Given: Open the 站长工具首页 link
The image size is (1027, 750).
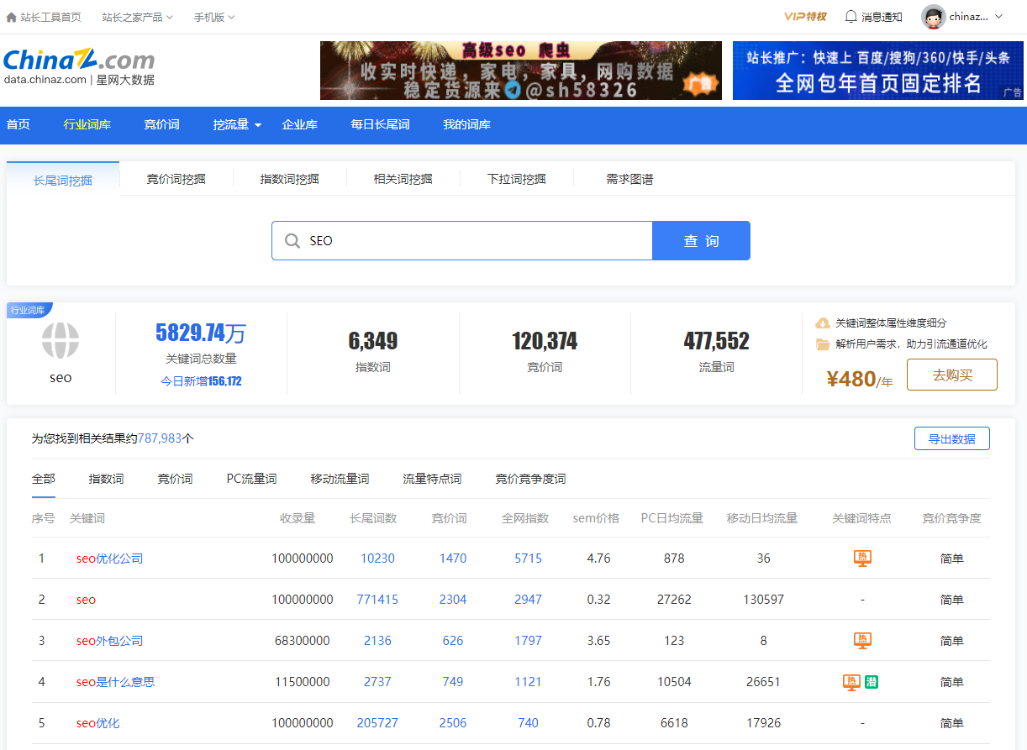Looking at the screenshot, I should tap(51, 17).
